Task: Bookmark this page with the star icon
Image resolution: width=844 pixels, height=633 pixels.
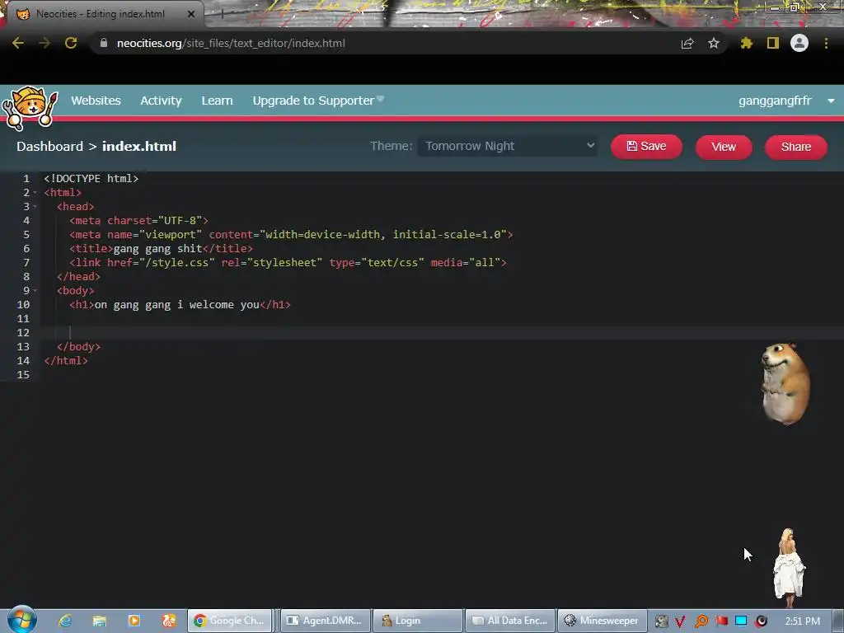Action: [x=713, y=43]
